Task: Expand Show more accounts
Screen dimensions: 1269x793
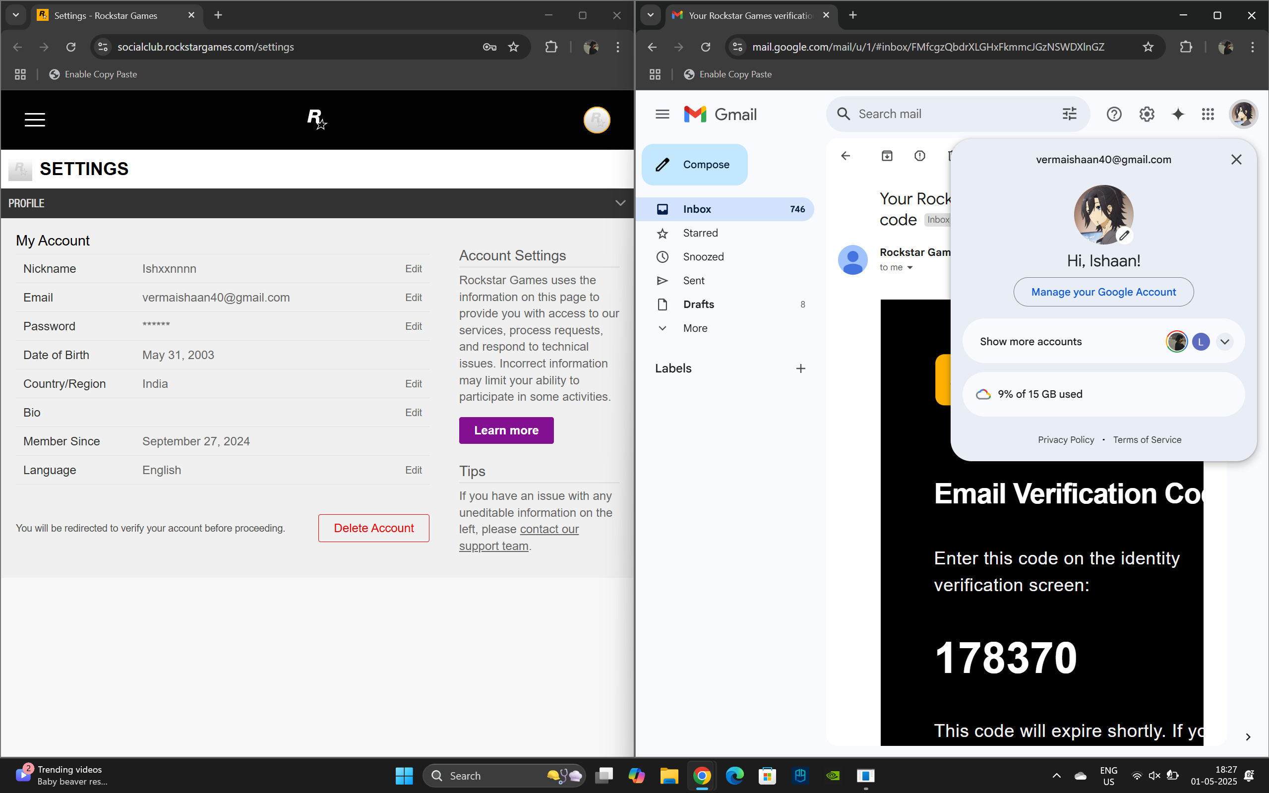Action: coord(1224,341)
